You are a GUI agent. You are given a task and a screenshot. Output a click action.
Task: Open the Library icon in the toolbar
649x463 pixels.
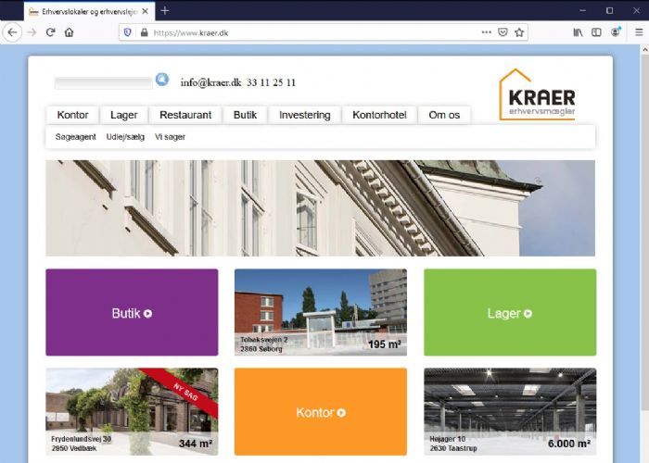pyautogui.click(x=578, y=32)
